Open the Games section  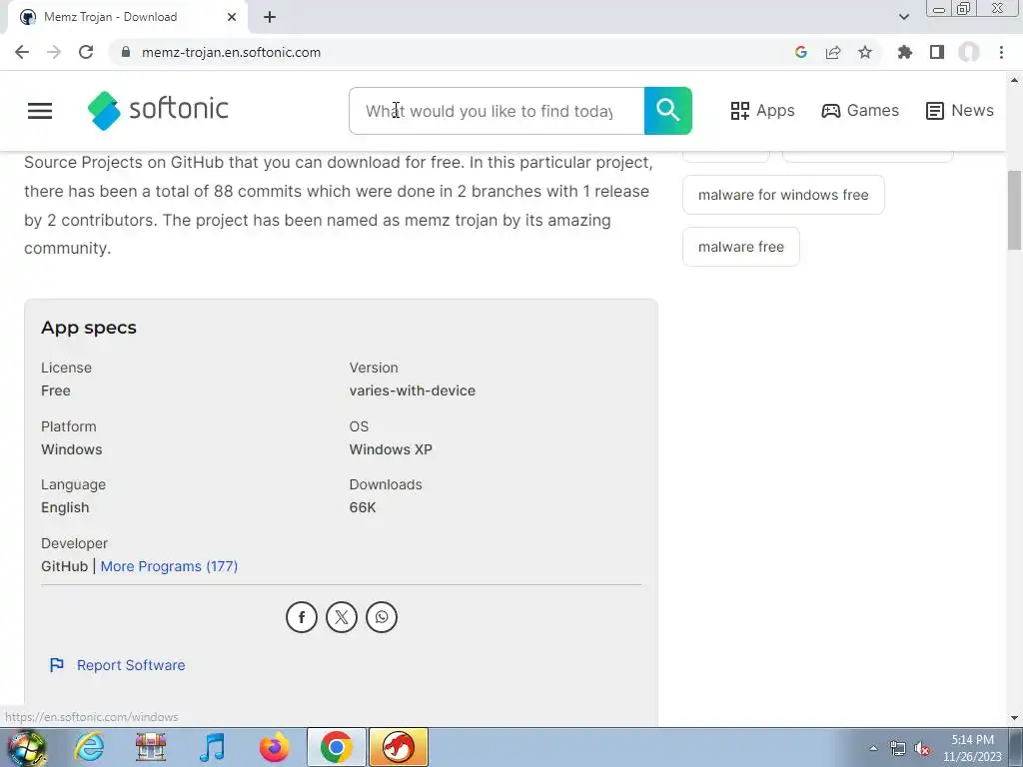coord(860,110)
